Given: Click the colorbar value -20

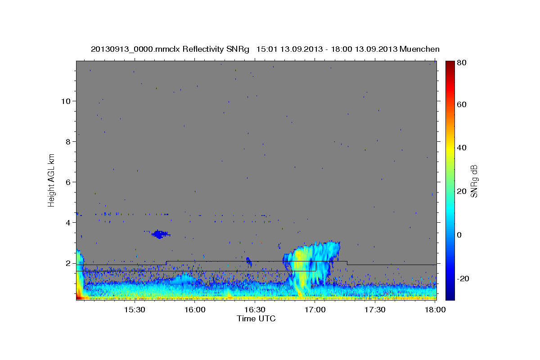Looking at the screenshot, I should coord(463,279).
